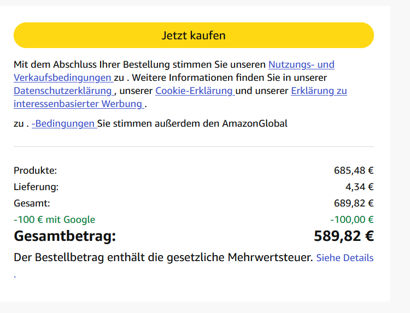Click the Gesamt subtotal label

click(x=32, y=203)
